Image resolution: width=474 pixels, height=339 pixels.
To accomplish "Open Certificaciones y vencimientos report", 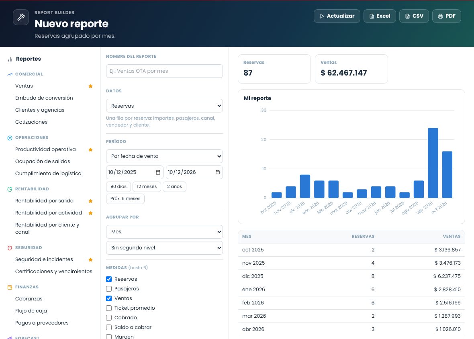I will click(x=54, y=272).
